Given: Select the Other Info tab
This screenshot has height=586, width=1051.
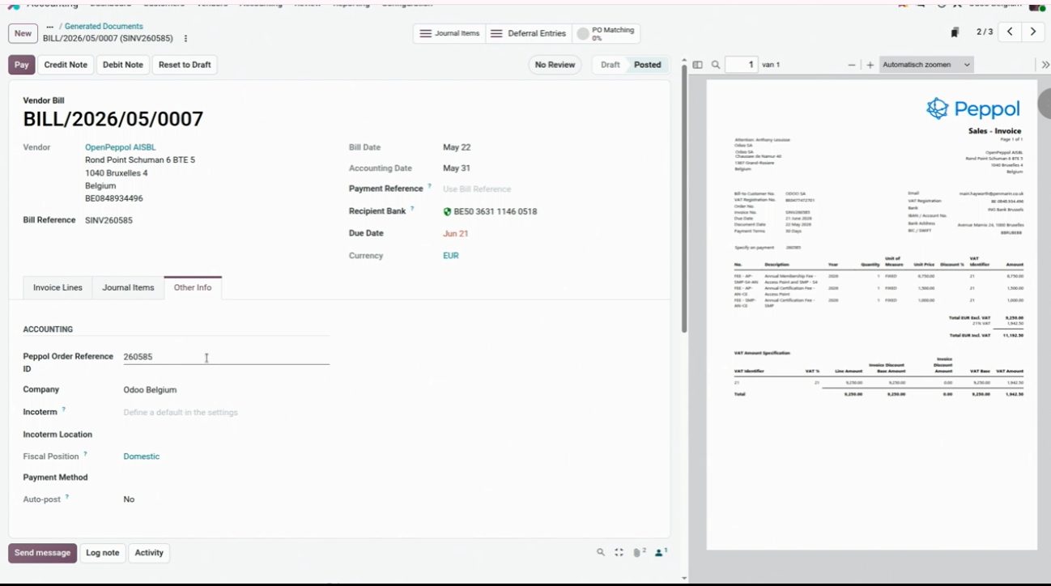Looking at the screenshot, I should point(193,287).
